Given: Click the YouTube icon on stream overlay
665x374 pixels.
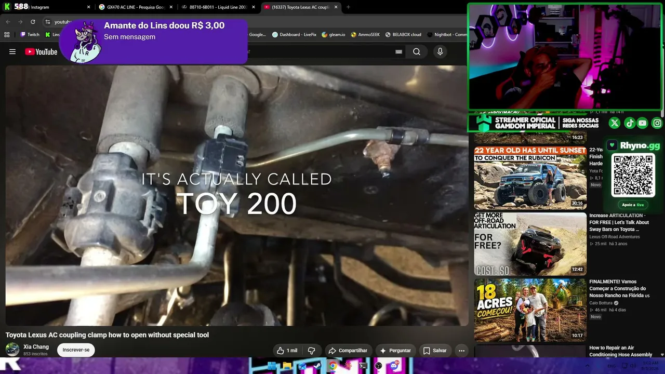Looking at the screenshot, I should [643, 123].
